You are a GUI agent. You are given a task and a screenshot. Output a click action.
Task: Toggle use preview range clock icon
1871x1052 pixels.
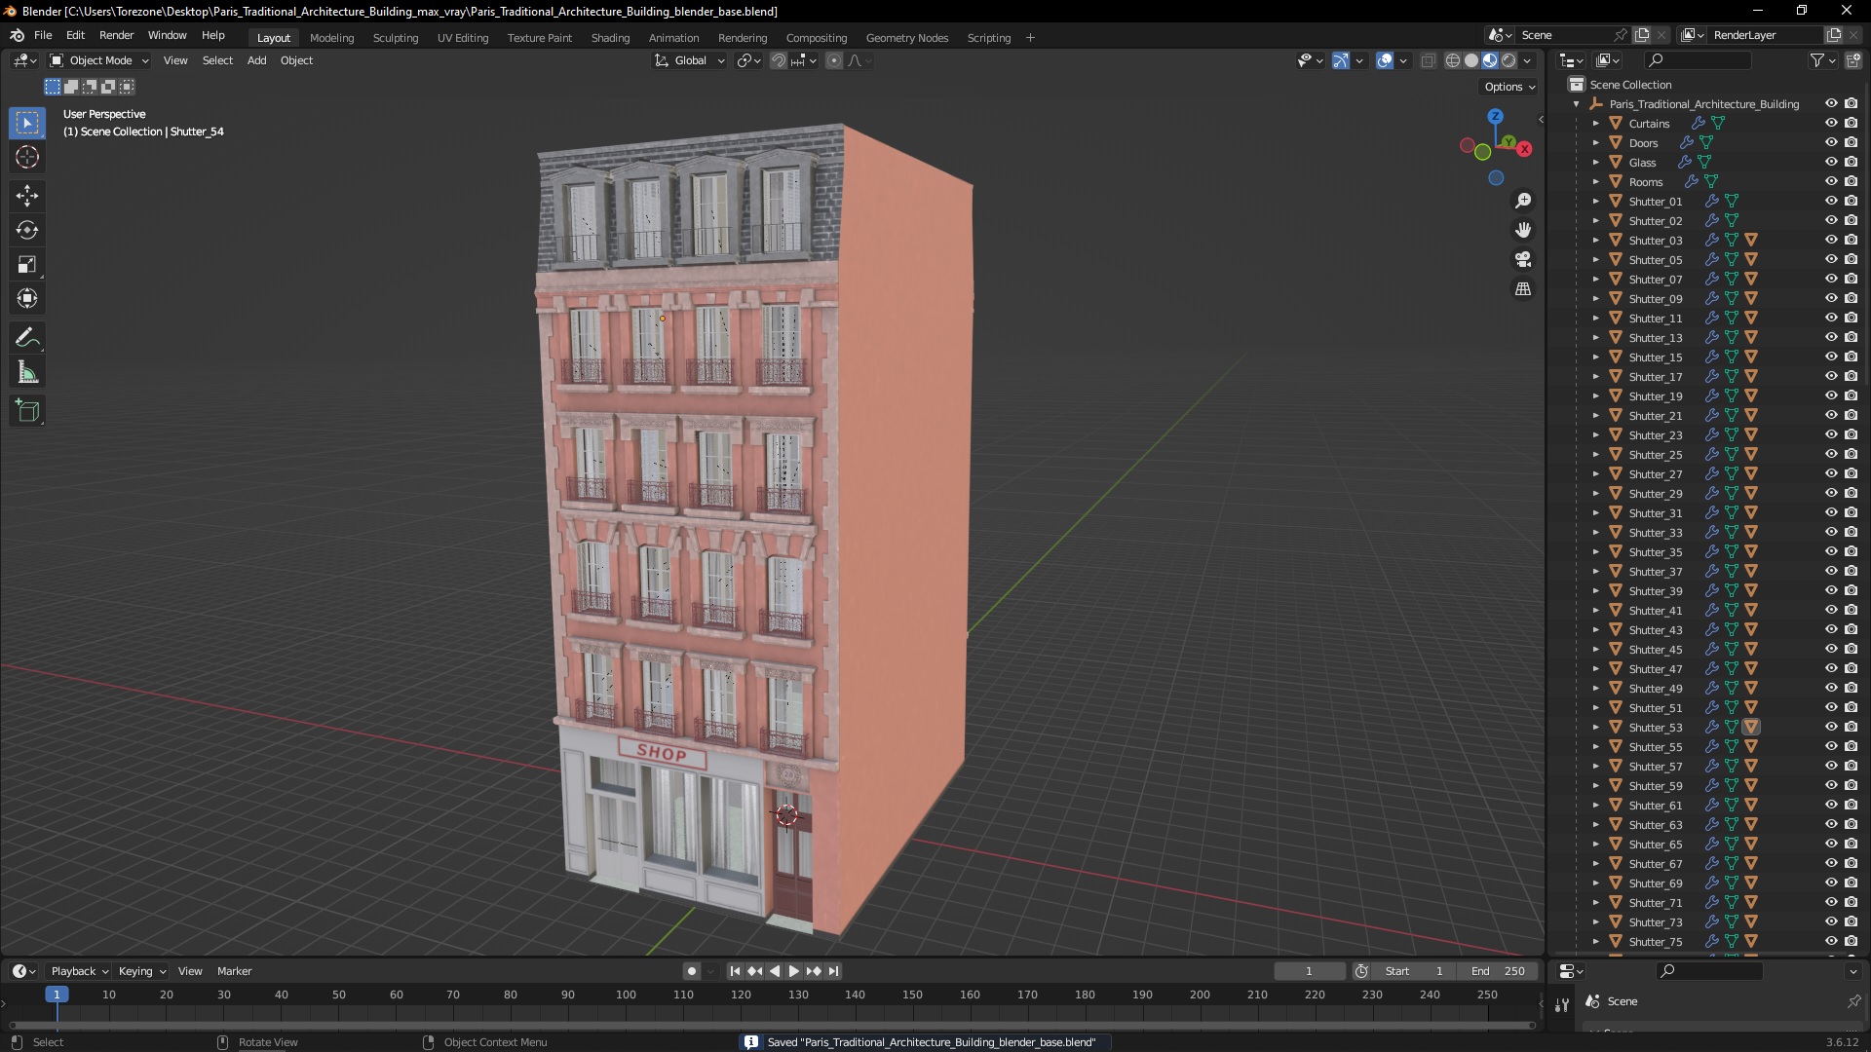(x=1361, y=971)
